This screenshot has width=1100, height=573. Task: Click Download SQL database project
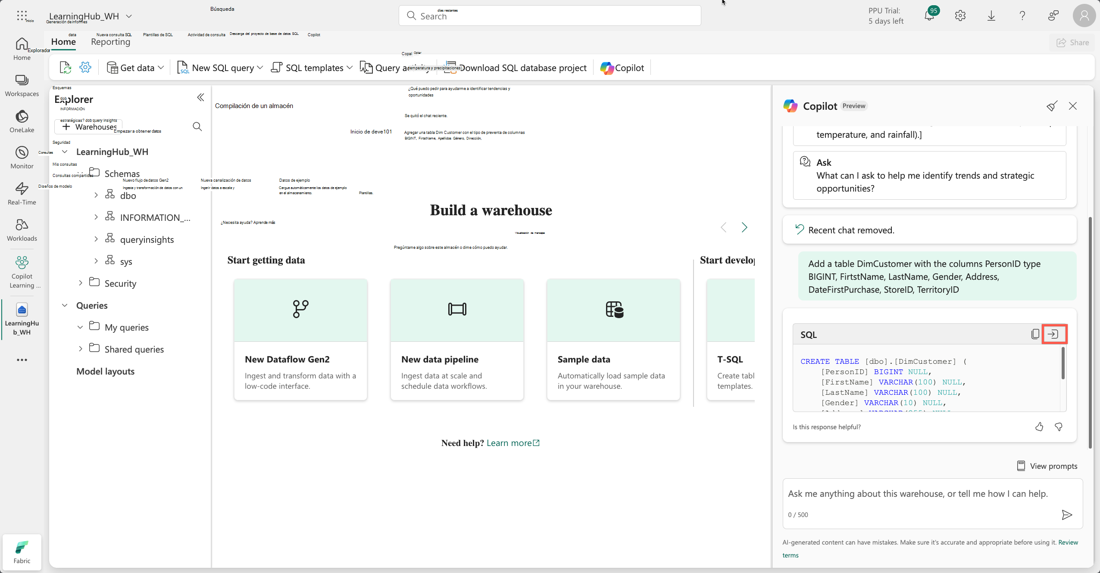pos(516,68)
